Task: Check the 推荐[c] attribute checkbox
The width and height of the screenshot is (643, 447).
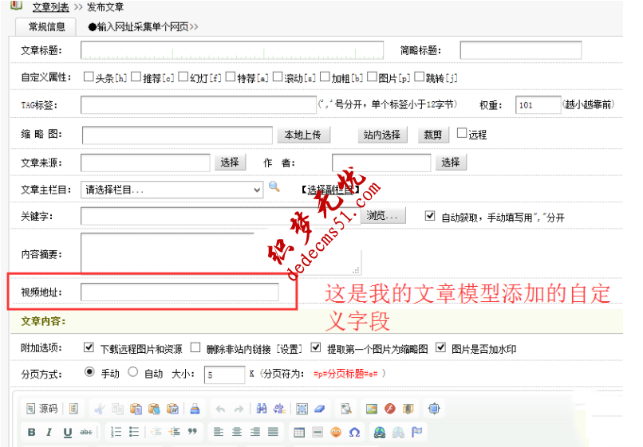Action: click(x=136, y=76)
